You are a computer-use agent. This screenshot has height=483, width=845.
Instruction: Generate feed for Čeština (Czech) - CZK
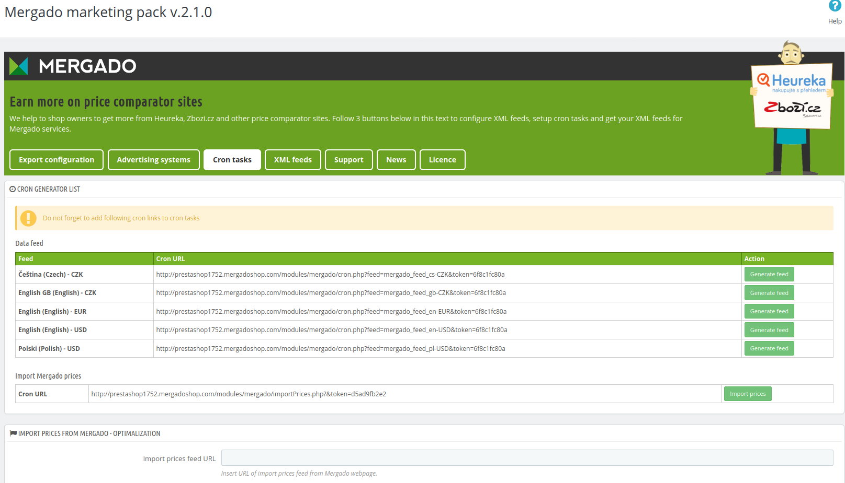coord(769,274)
